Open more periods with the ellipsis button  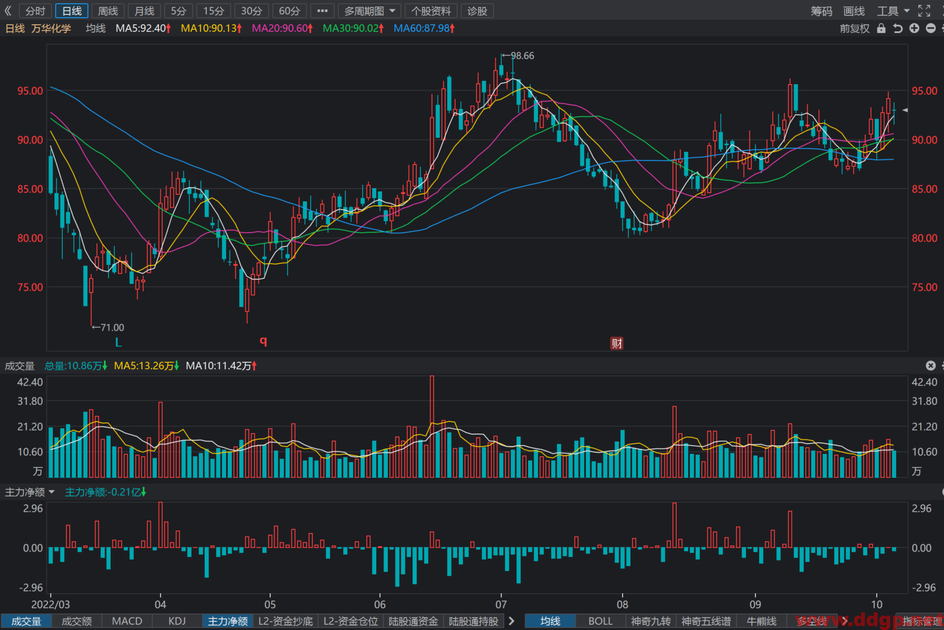pyautogui.click(x=322, y=11)
